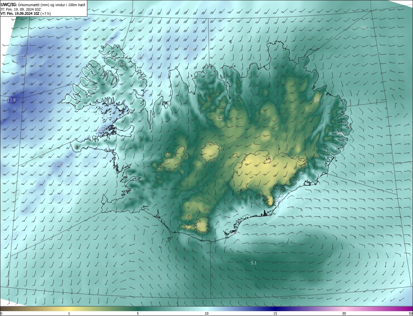This screenshot has height=316, width=413.
Task: Click the 8.0 value label
Action: (371, 161)
